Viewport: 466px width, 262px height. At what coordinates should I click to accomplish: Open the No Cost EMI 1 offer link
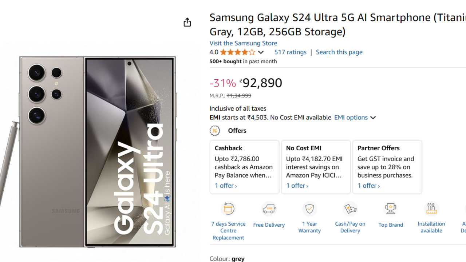pyautogui.click(x=297, y=186)
